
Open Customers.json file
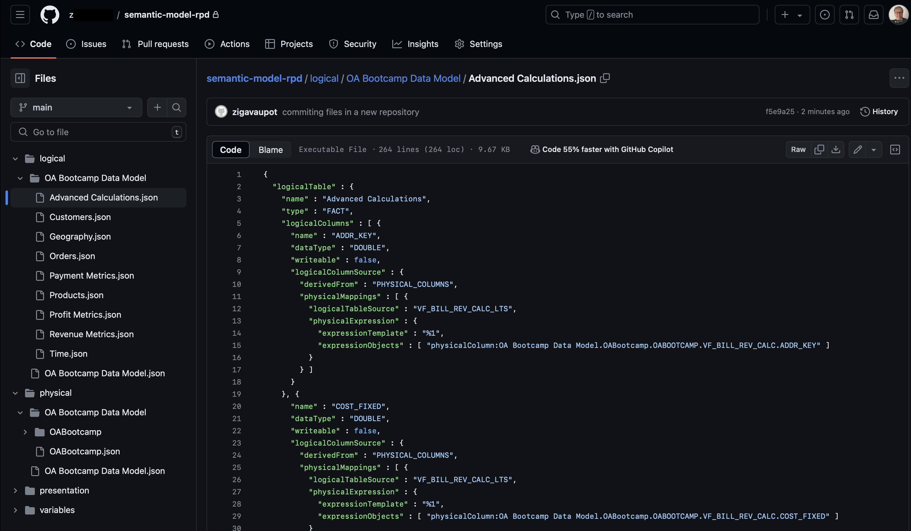[x=80, y=217]
